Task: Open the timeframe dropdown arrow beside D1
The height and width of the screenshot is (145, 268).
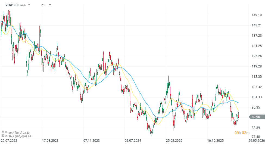Action: coord(50,5)
